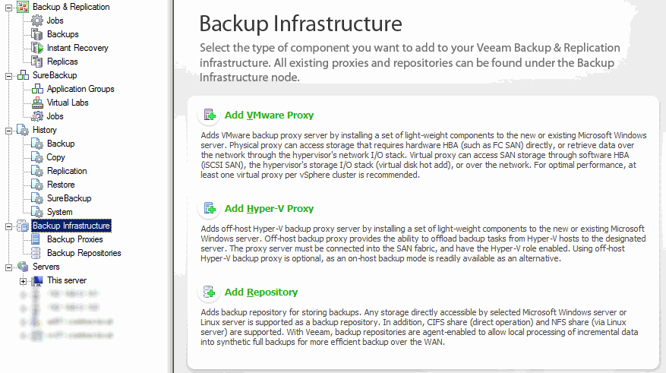Viewport: 666px width, 373px height.
Task: Open the Add Repository link
Action: [260, 292]
